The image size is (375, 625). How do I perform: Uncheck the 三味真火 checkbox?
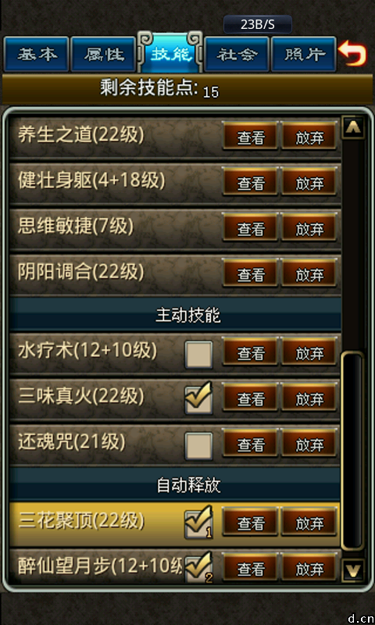point(199,399)
